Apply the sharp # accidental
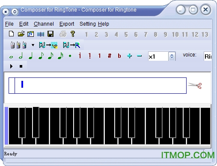The width and height of the screenshot is (217, 166). (x=110, y=56)
